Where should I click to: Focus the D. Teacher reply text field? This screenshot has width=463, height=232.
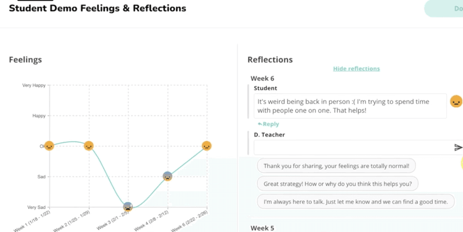point(352,148)
